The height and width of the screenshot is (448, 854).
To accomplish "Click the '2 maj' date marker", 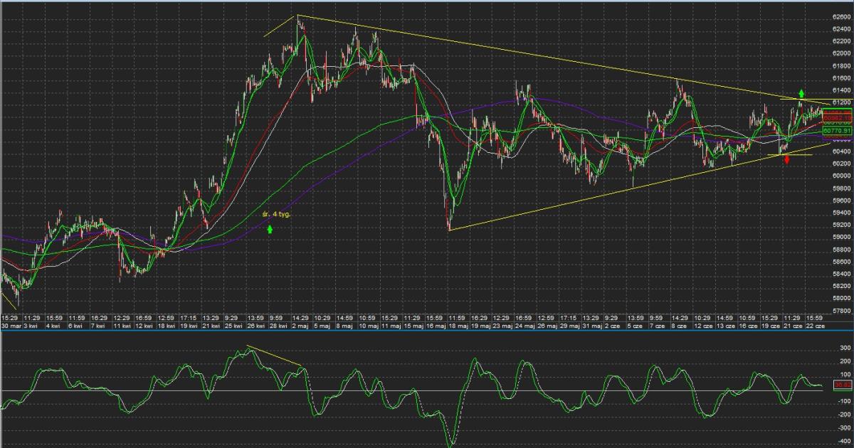I will tap(300, 326).
